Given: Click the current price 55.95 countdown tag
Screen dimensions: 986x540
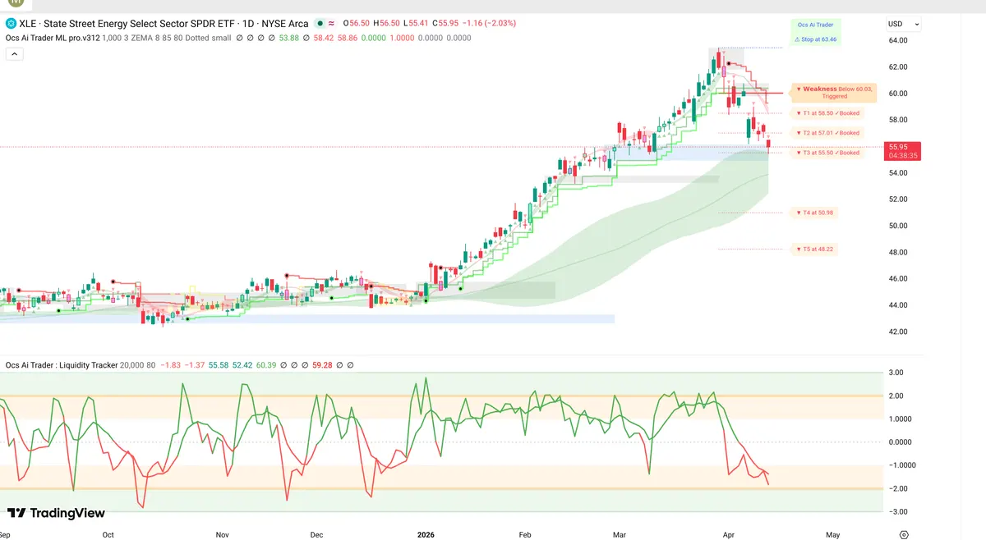Looking at the screenshot, I should [901, 150].
